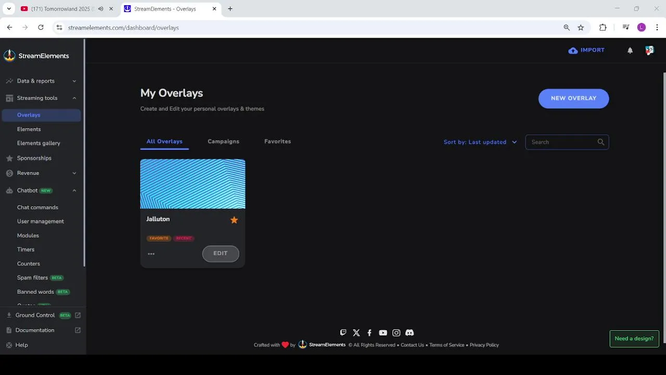
Task: Click the NEW OVERLAY button
Action: (573, 98)
